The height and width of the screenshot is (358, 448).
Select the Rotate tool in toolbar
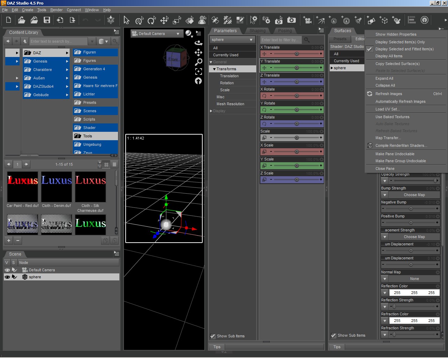coord(152,20)
